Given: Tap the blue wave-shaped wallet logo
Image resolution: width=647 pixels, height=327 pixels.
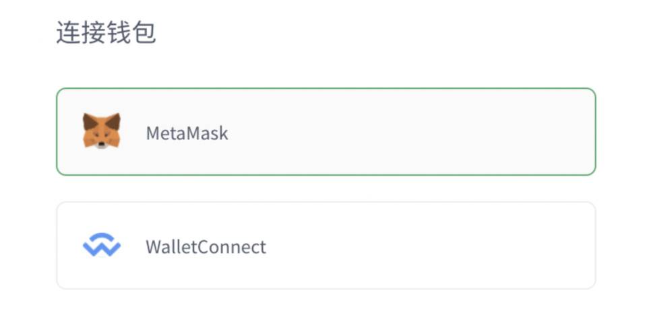Looking at the screenshot, I should pos(102,246).
